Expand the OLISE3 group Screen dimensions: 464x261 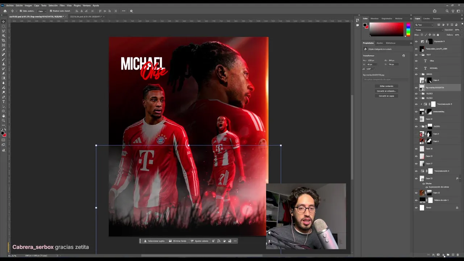pos(420,94)
